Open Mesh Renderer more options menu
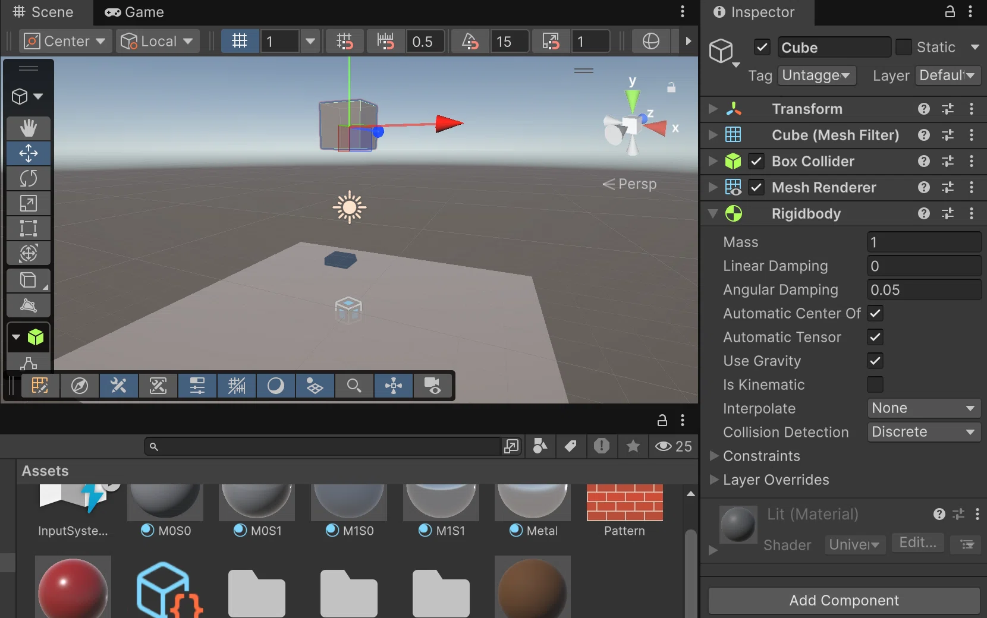The height and width of the screenshot is (618, 987). 972,187
